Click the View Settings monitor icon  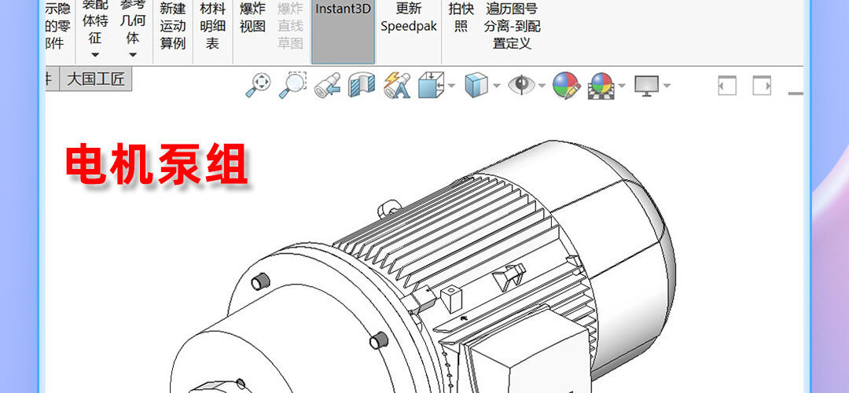coord(647,86)
